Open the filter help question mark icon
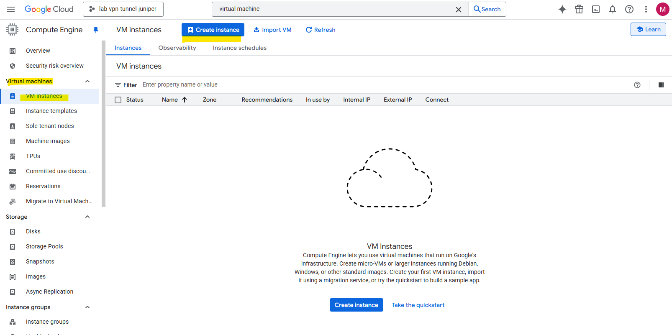 637,85
